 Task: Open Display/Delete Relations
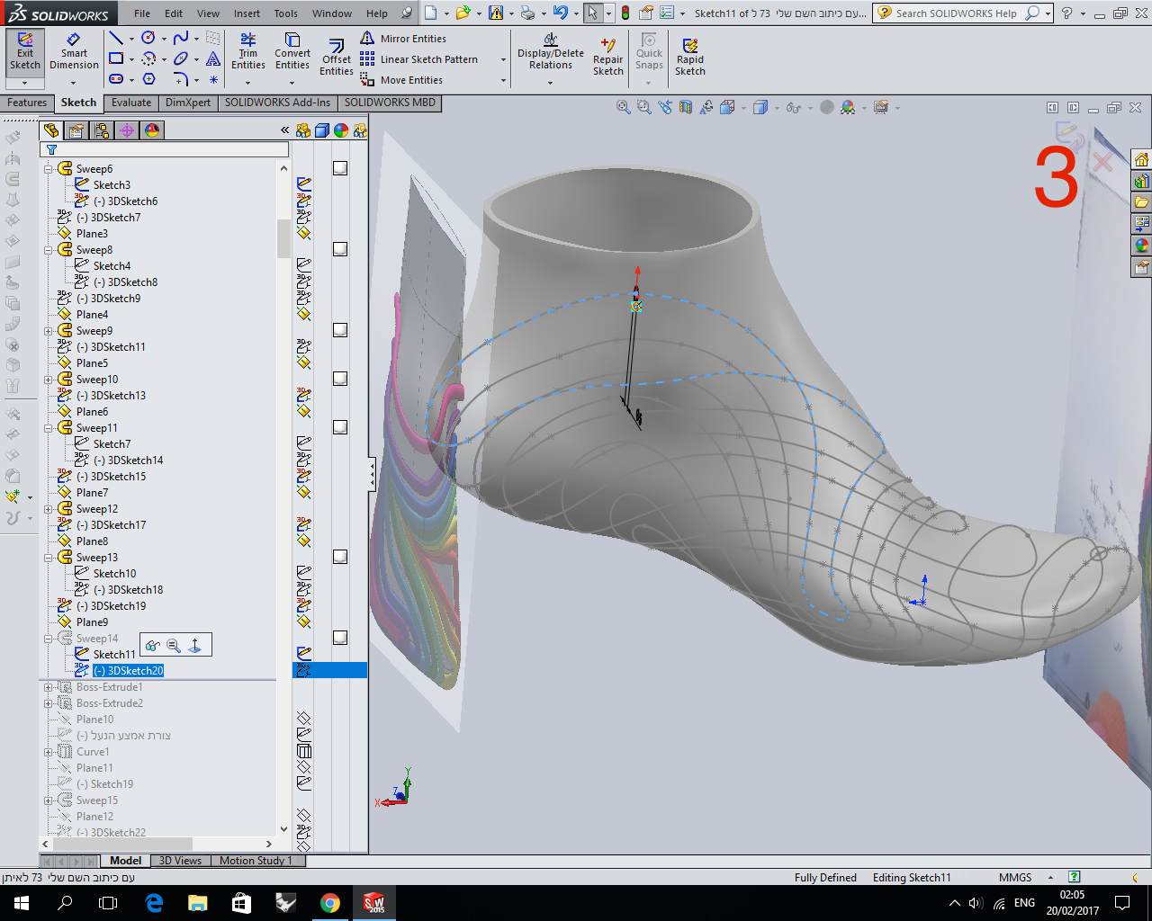[x=551, y=51]
